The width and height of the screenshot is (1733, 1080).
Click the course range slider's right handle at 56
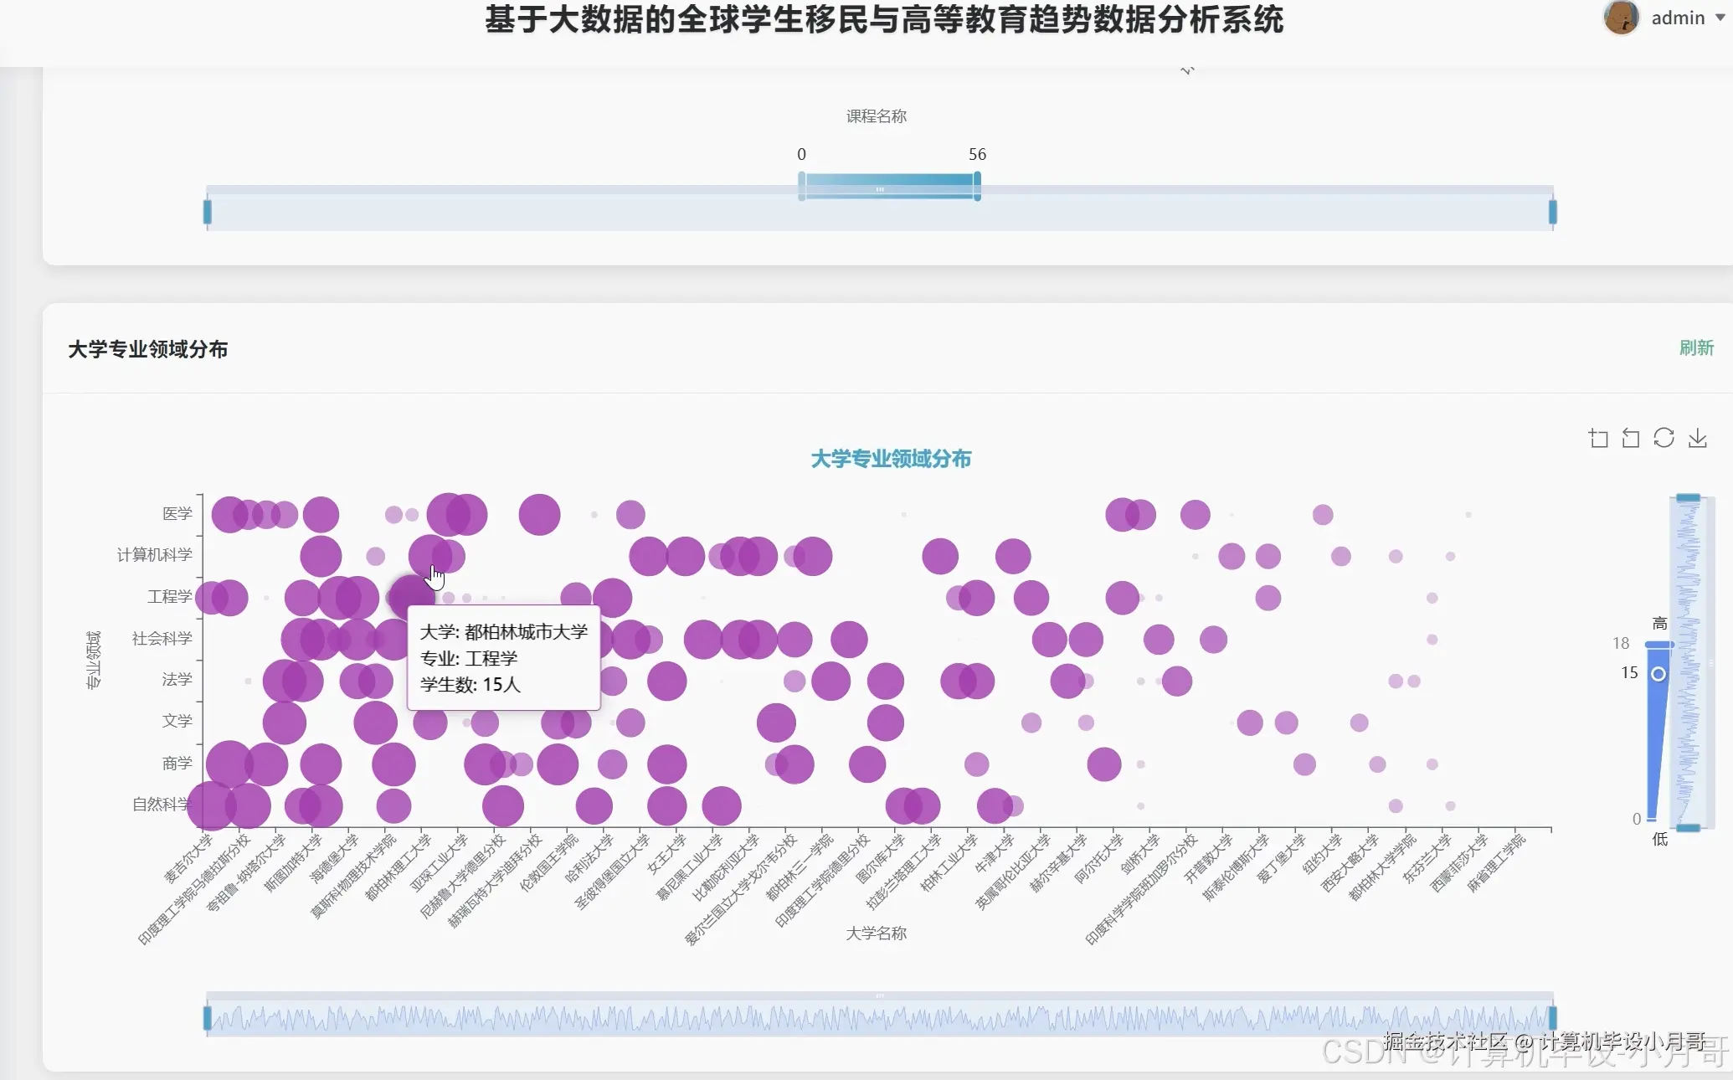[x=977, y=186]
